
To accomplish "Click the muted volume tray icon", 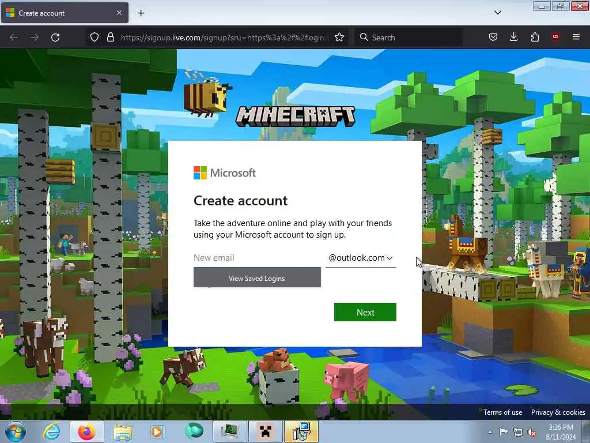I will click(532, 432).
